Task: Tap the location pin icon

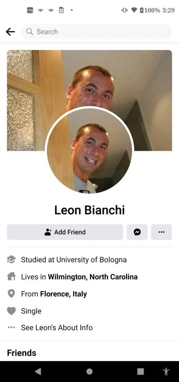Action: click(11, 294)
